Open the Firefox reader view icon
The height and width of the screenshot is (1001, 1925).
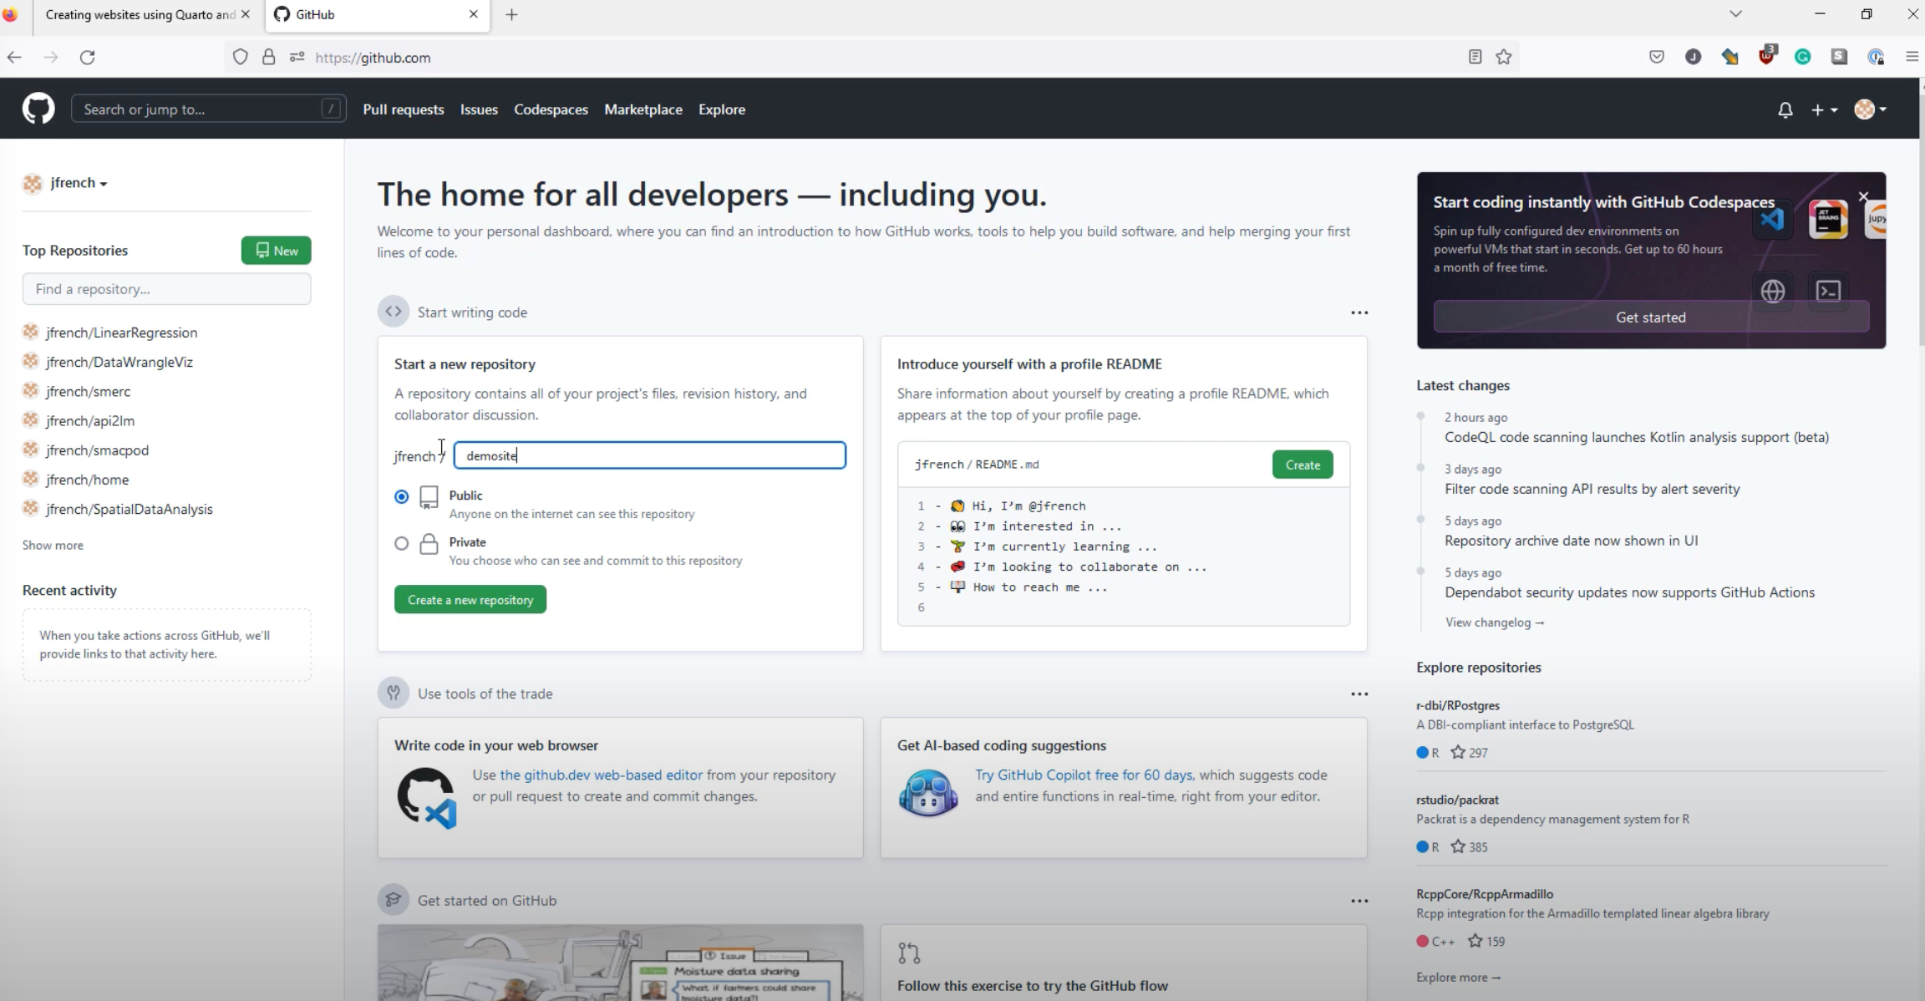coord(1475,57)
